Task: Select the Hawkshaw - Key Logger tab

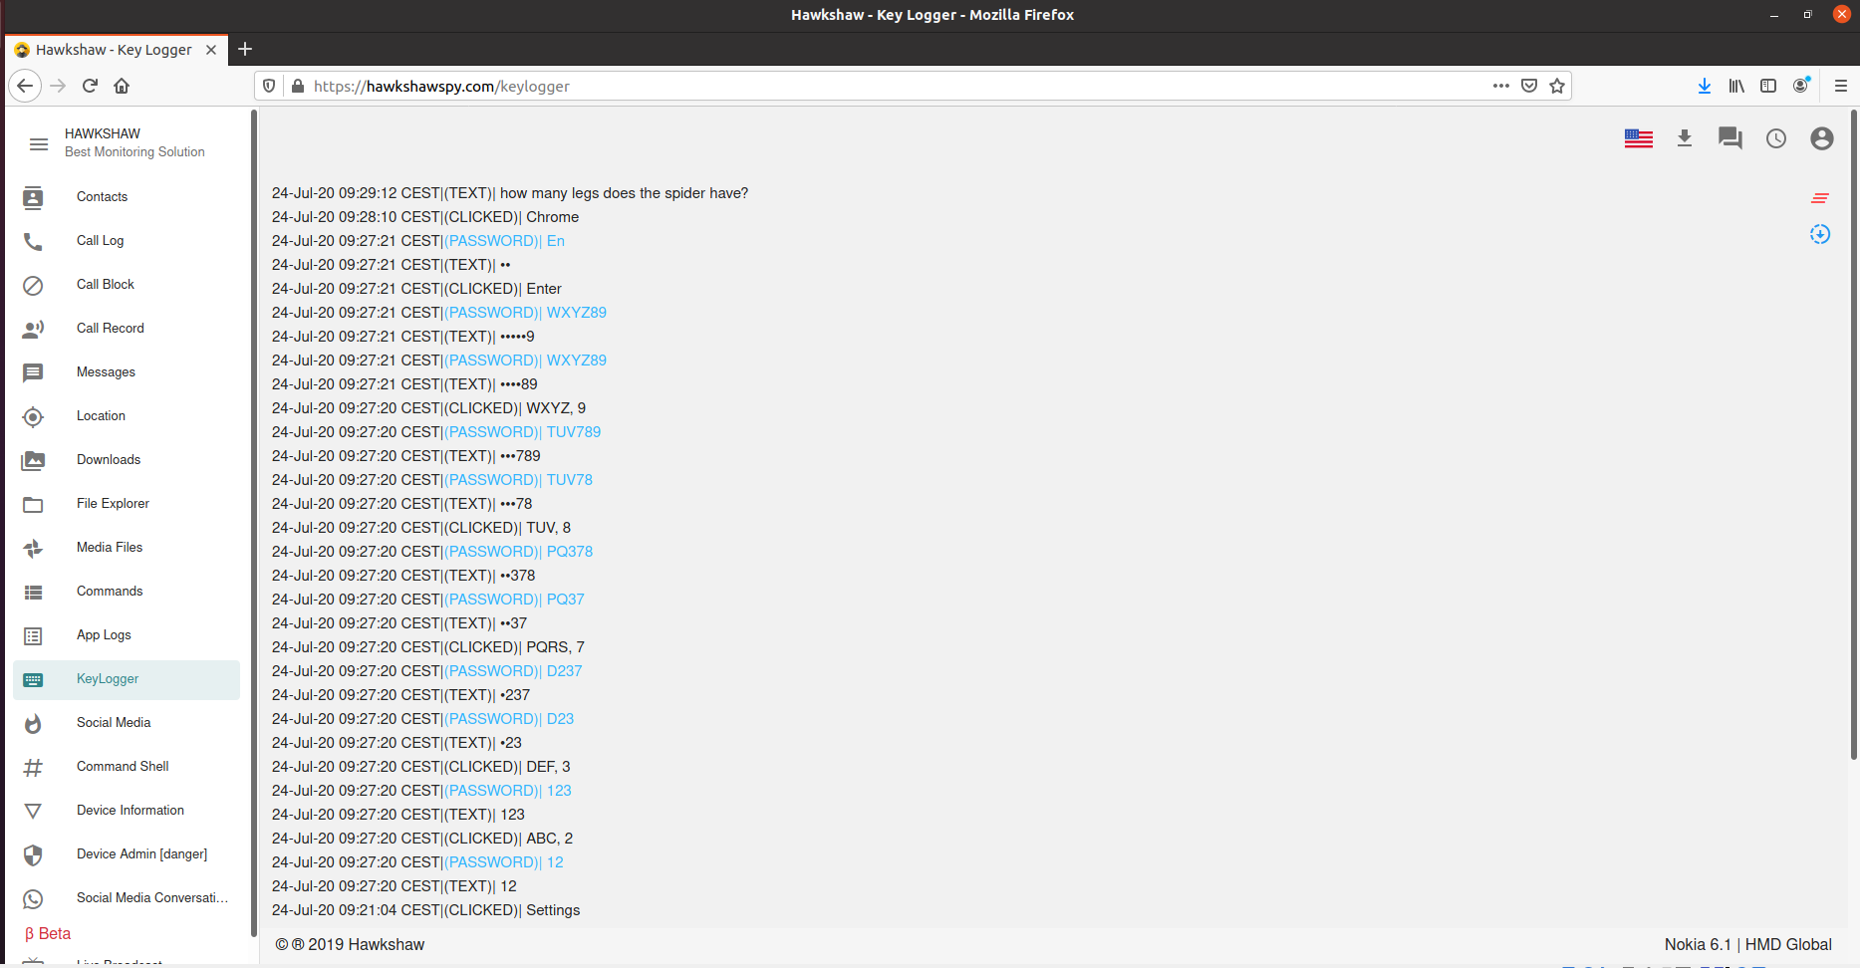Action: click(x=117, y=50)
